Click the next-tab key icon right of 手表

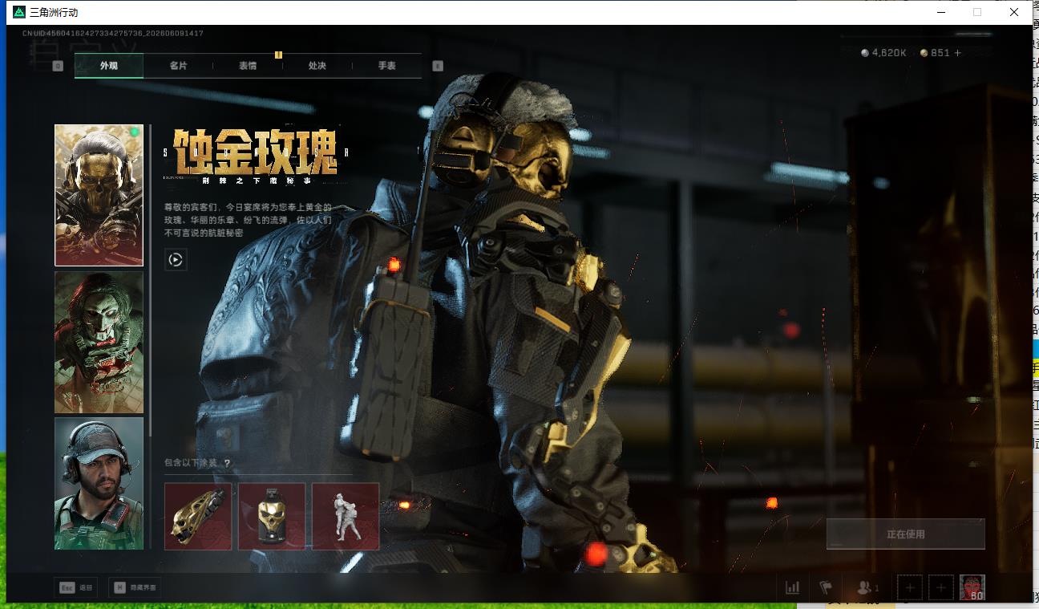click(438, 66)
